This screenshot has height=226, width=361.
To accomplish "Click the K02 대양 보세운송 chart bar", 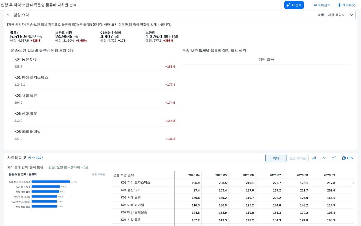I will coord(44,202).
